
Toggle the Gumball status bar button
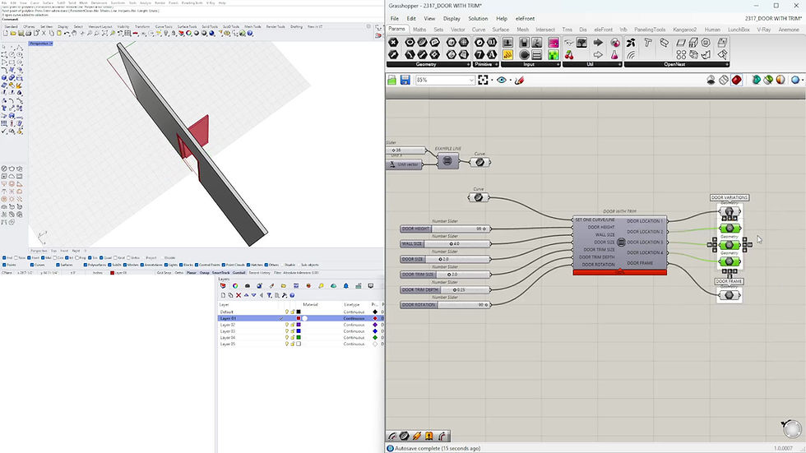(239, 273)
